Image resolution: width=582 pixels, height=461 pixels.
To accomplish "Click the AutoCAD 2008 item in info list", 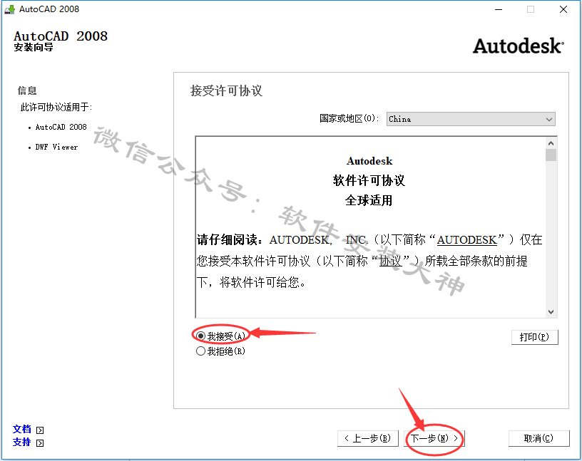I will [61, 127].
